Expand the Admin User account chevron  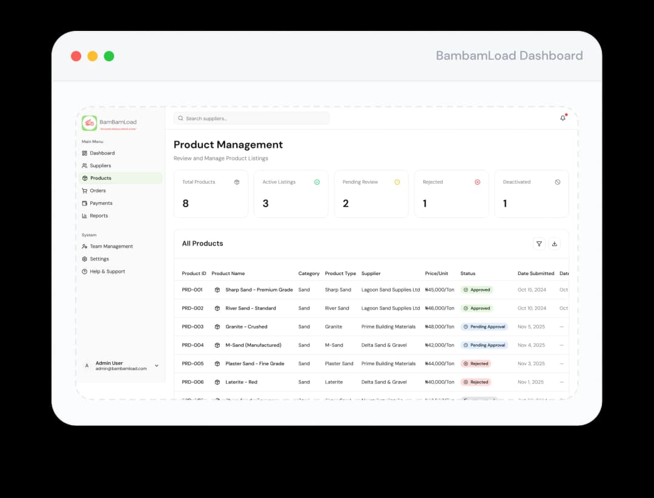coord(157,365)
